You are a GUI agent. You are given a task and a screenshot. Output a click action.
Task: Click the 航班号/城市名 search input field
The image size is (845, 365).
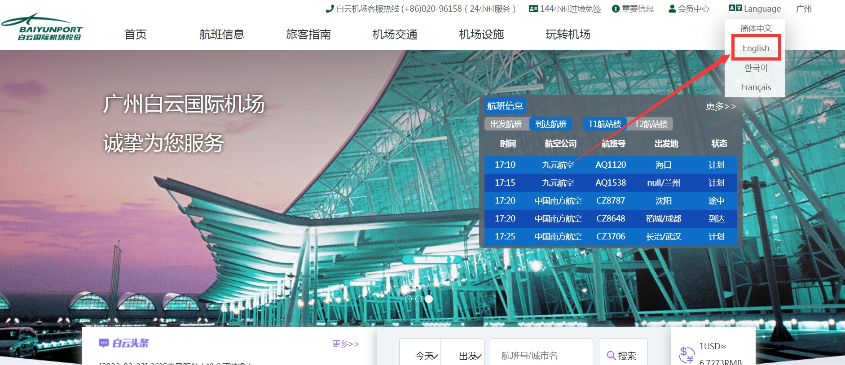coord(541,356)
